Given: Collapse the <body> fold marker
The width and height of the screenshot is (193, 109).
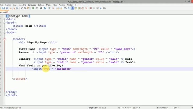Looking at the screenshot, I should point(5,33).
